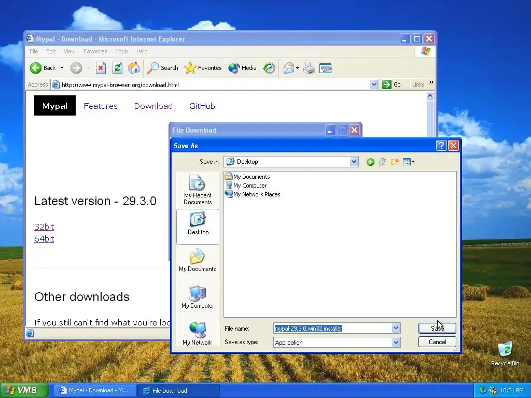Go up one level in Save As
The width and height of the screenshot is (531, 398).
tap(382, 162)
